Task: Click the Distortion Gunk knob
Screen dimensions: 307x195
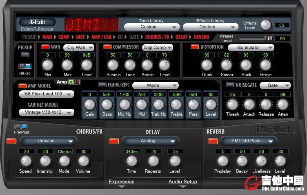Action: click(207, 65)
